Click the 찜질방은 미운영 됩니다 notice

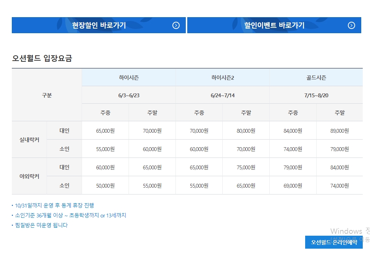[x=41, y=225]
